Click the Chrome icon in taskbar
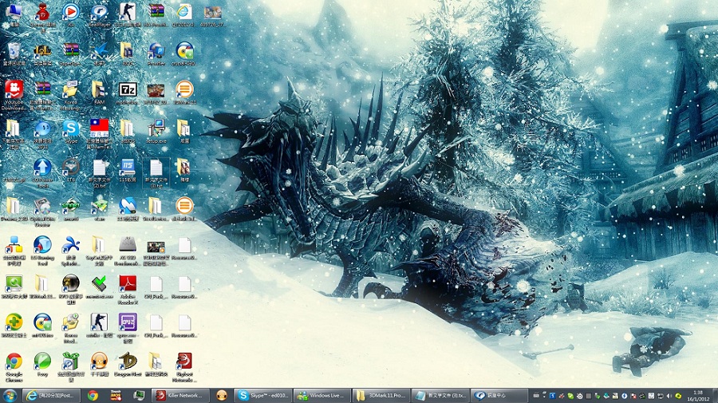Screen dimensions: 718x403 coord(93,395)
